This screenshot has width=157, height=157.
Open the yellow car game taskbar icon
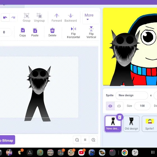[102, 153]
